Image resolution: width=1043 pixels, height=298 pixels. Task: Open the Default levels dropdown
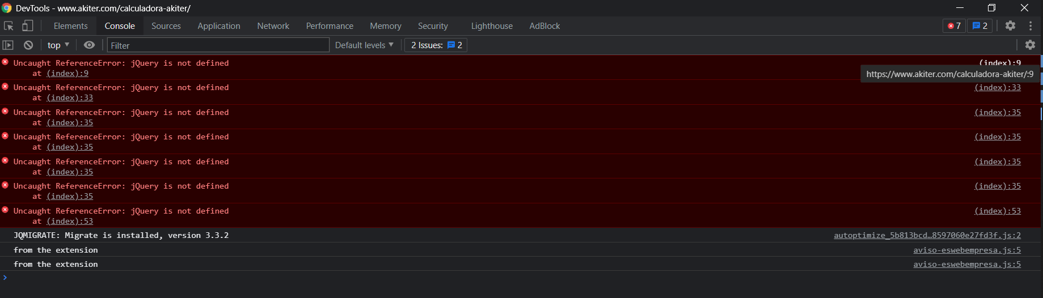click(x=364, y=45)
